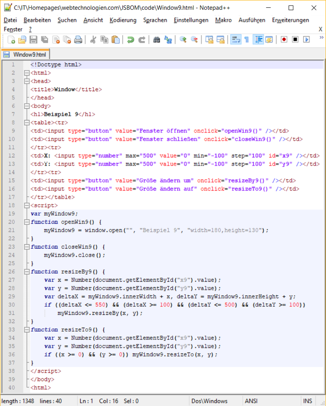This screenshot has width=326, height=406.
Task: Click the Zoom In toolbar icon
Action: [183, 39]
